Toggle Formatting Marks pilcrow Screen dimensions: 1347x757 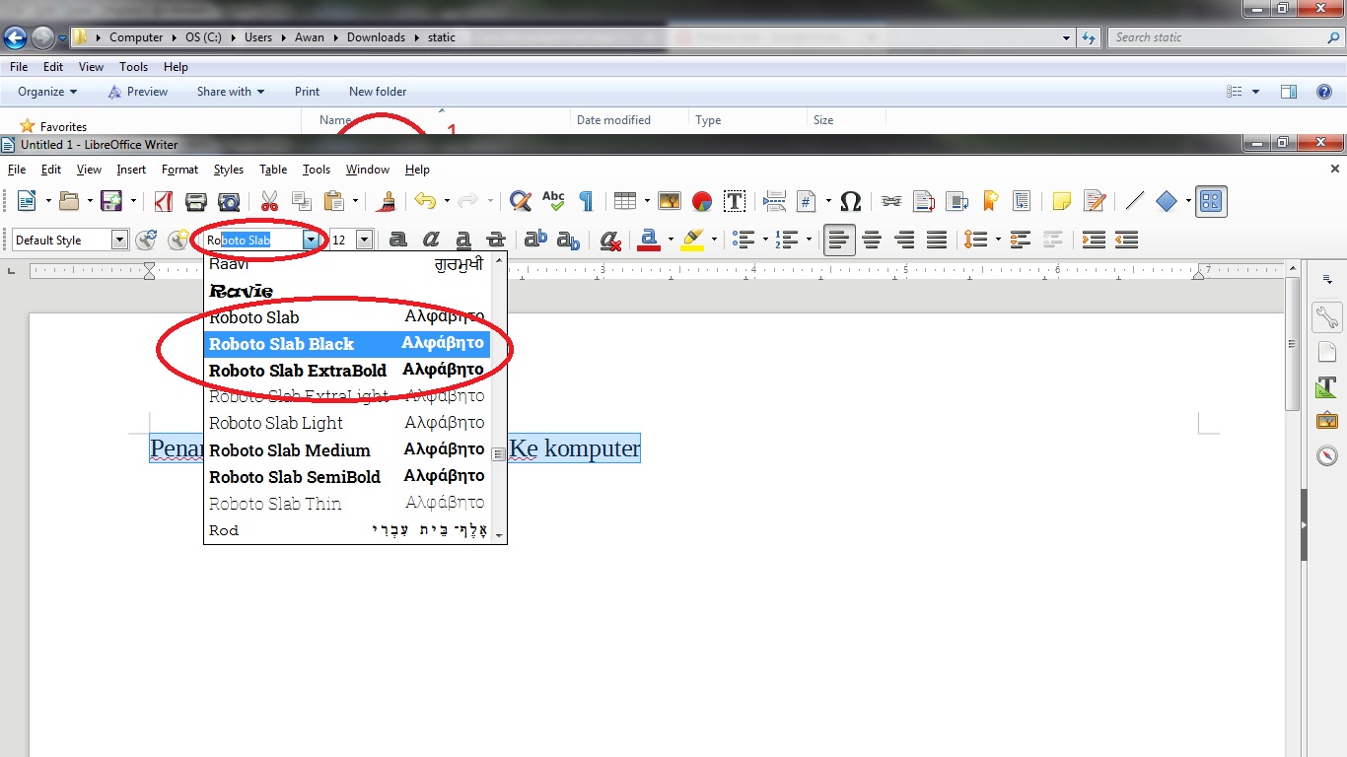[586, 201]
